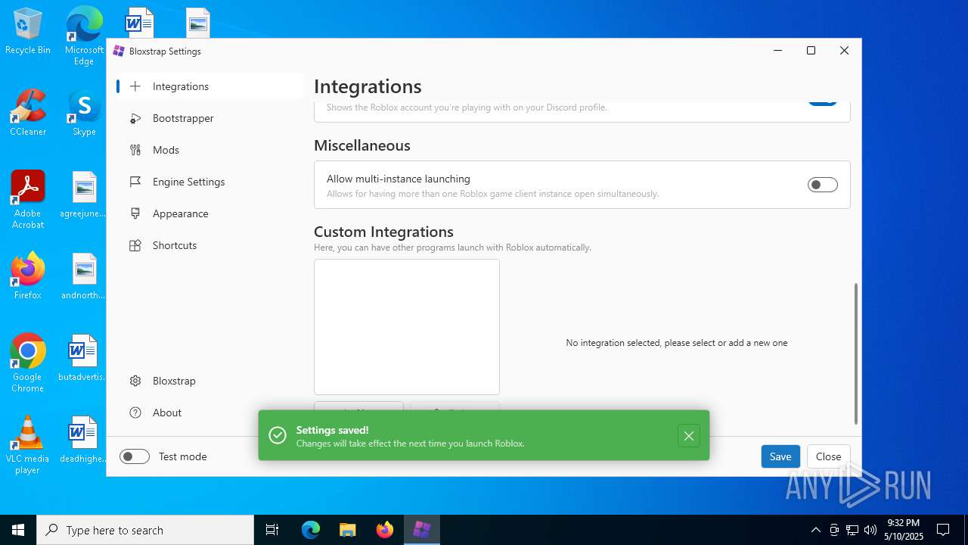
Task: Select the Google Chrome desktop shortcut
Action: (x=28, y=363)
